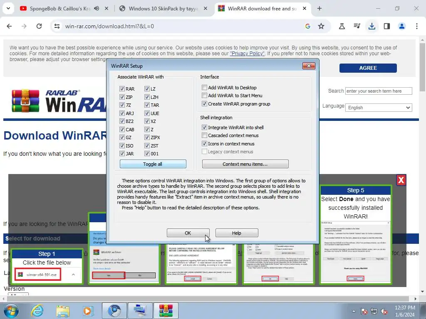The width and height of the screenshot is (426, 319).
Task: Switch to Chrome taskbar button
Action: tap(114, 311)
